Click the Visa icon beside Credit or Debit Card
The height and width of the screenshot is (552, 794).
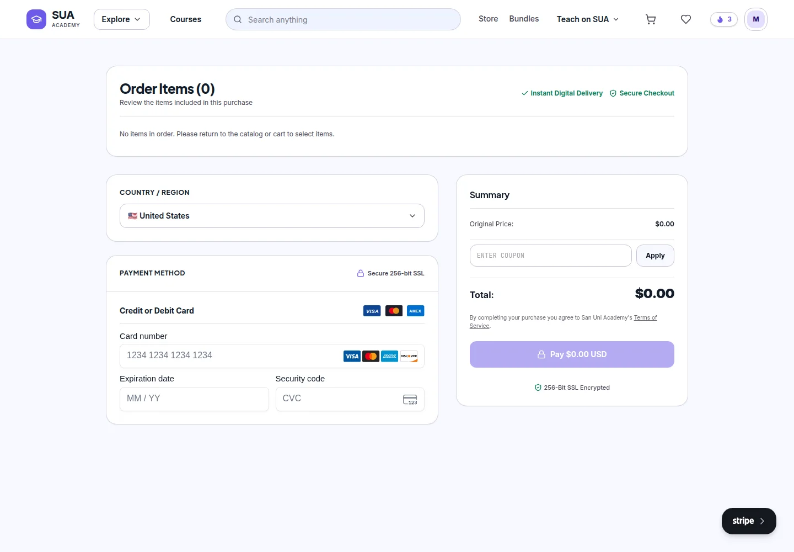372,311
